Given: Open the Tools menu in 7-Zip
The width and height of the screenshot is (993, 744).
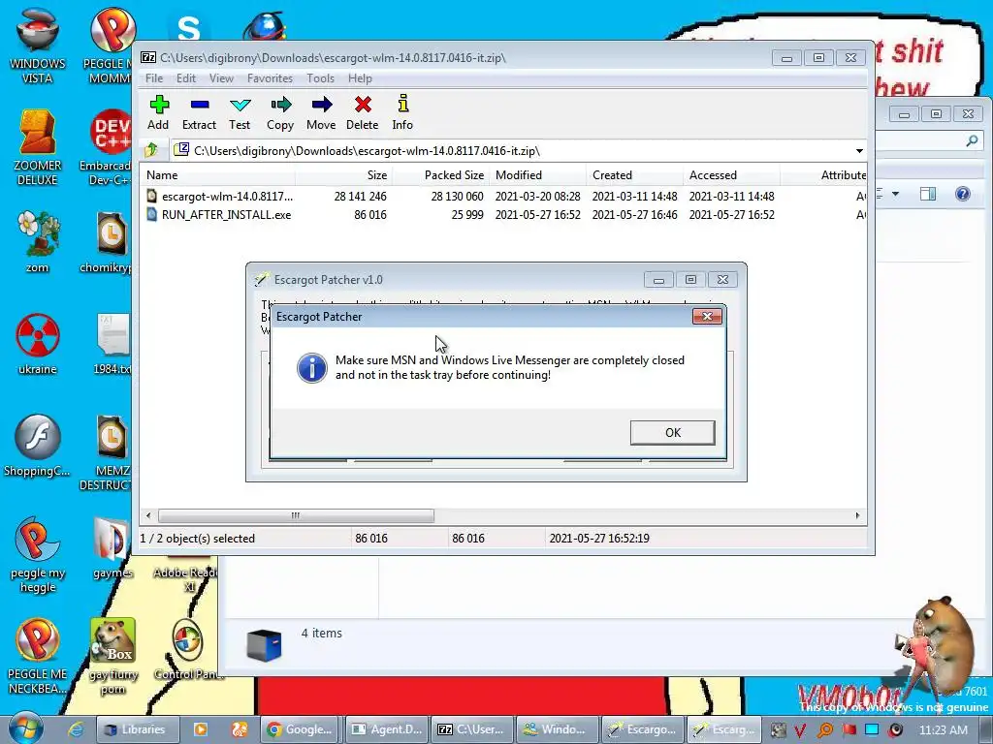Looking at the screenshot, I should pyautogui.click(x=320, y=77).
